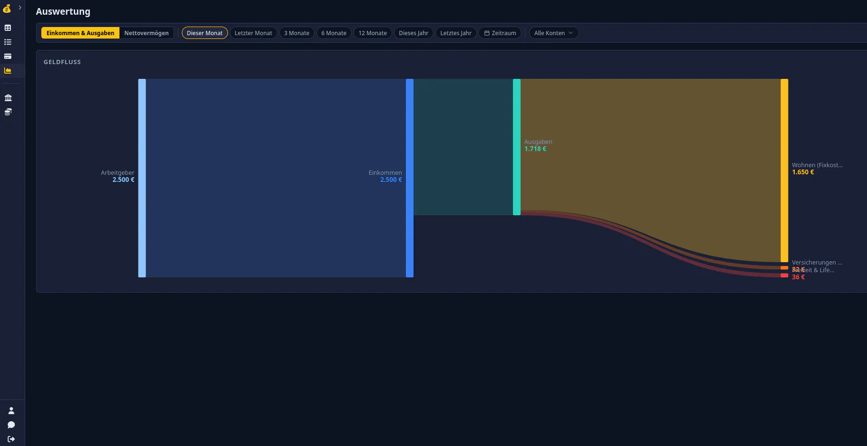Click the Wohnen (Fixkost... 1.650 € label
Viewport: 867px width, 446px height.
[x=817, y=169]
